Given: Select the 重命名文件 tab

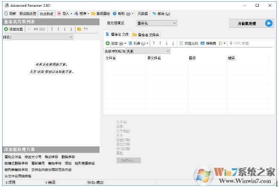Looking at the screenshot, I should [x=117, y=34].
